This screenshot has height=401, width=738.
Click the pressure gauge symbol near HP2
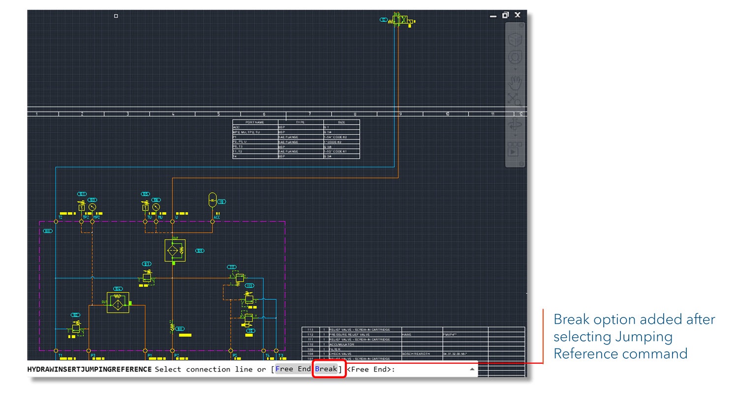pos(92,206)
